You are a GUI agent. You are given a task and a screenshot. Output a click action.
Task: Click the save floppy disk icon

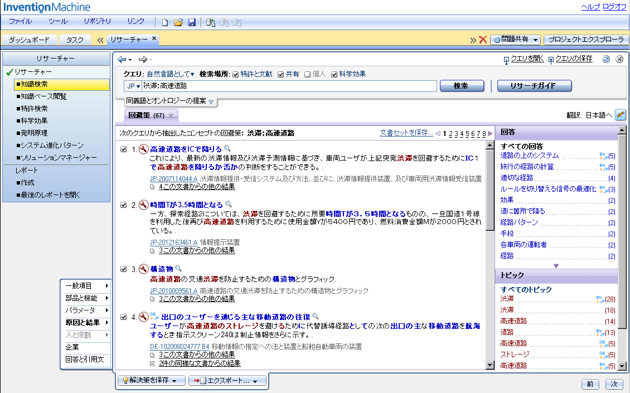pos(192,22)
